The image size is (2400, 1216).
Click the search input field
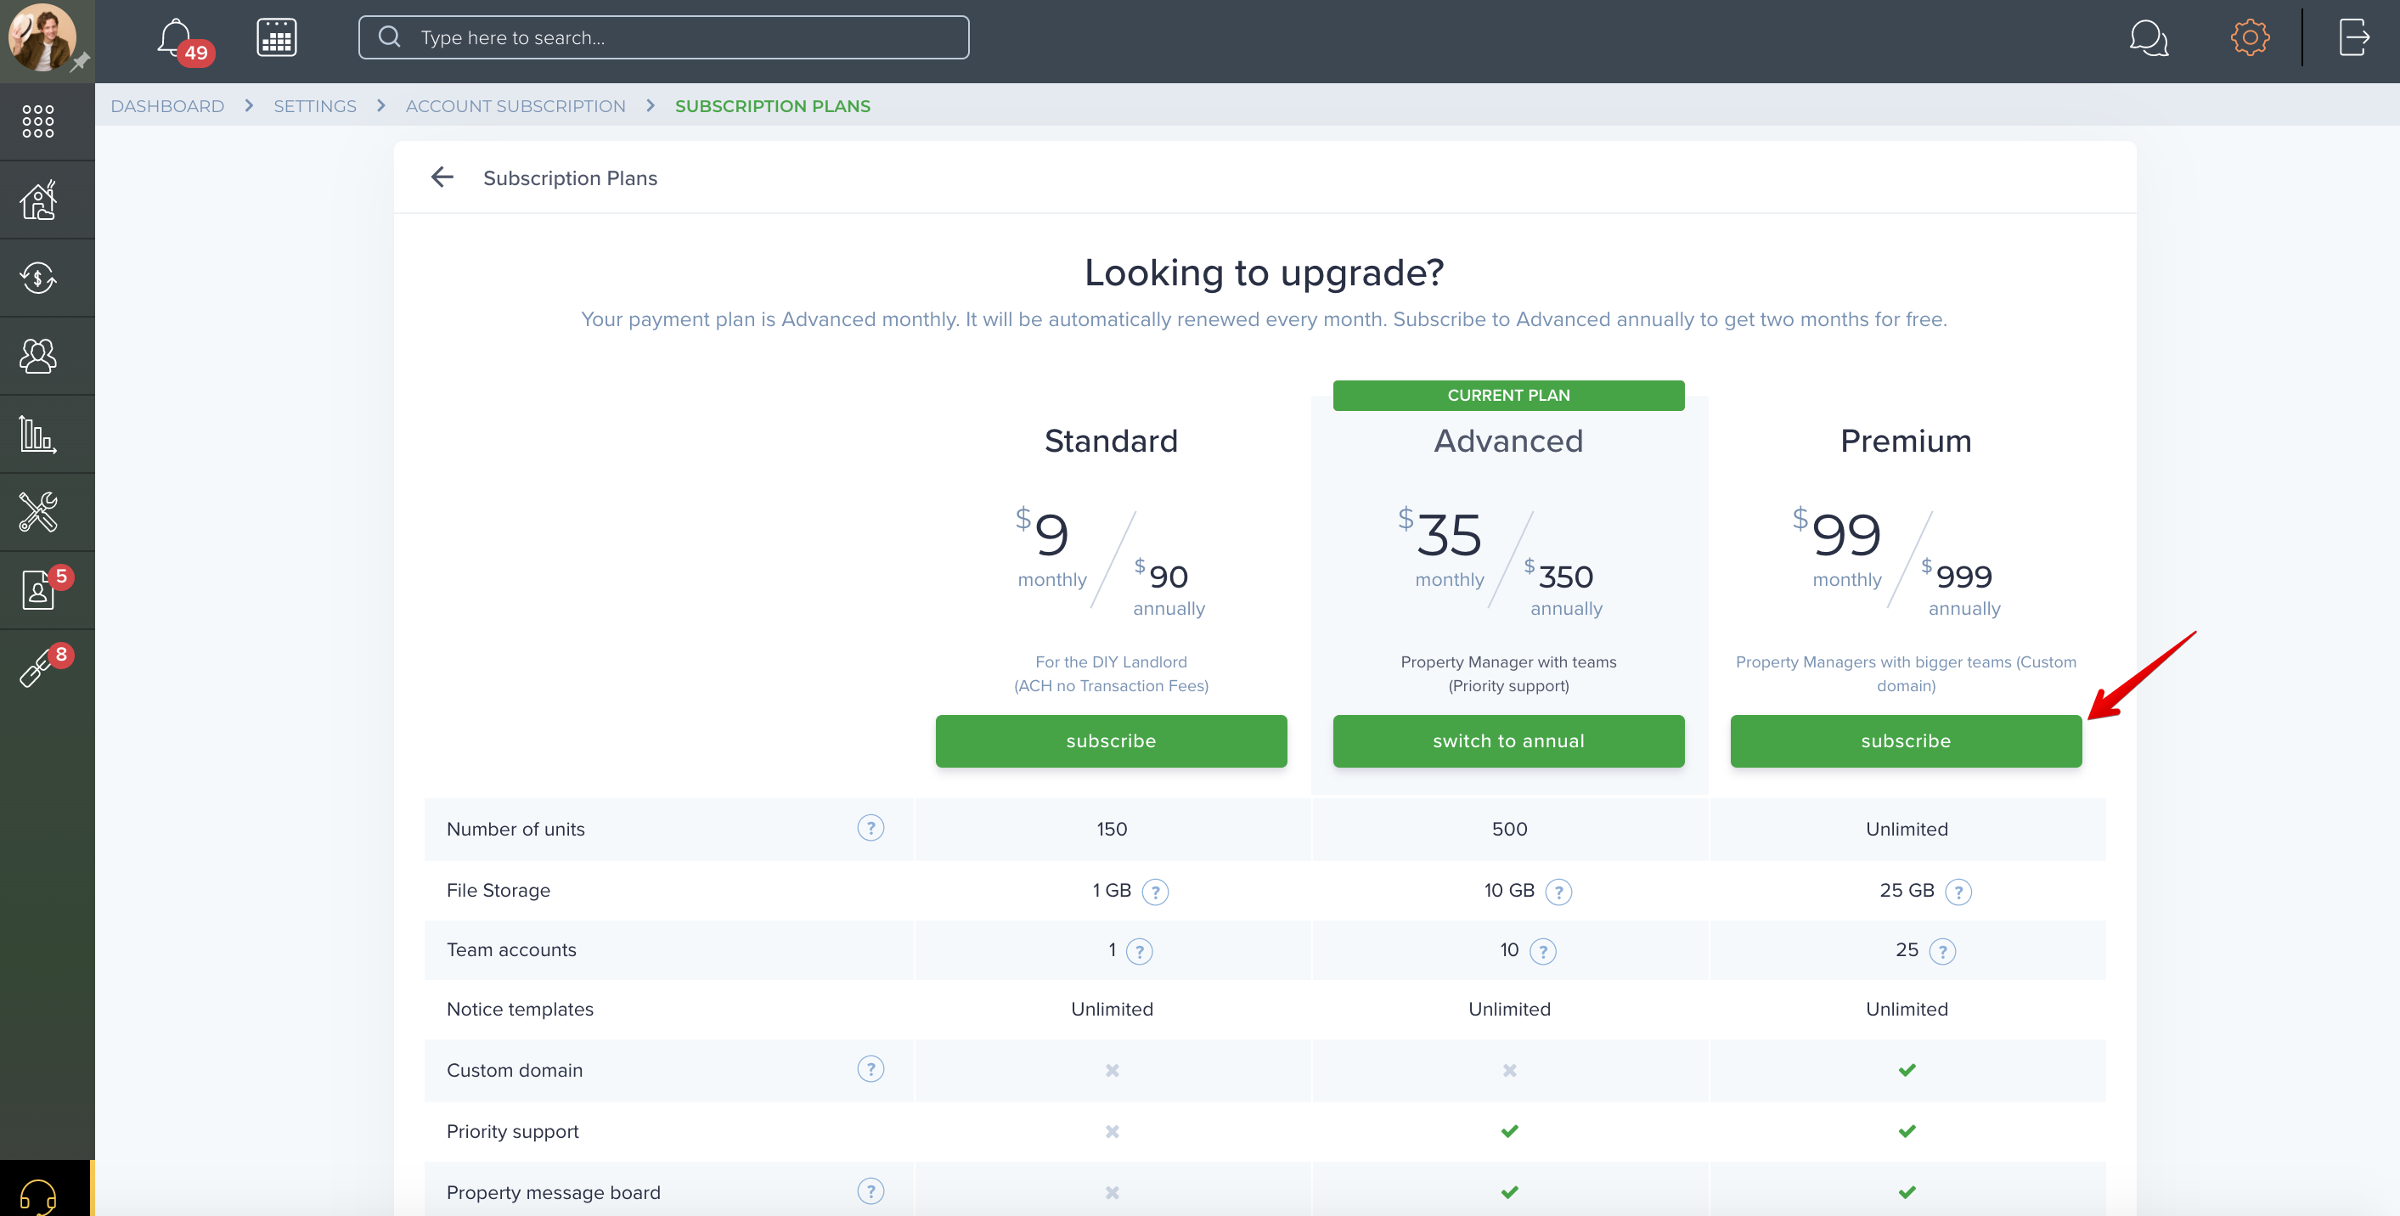pos(663,37)
